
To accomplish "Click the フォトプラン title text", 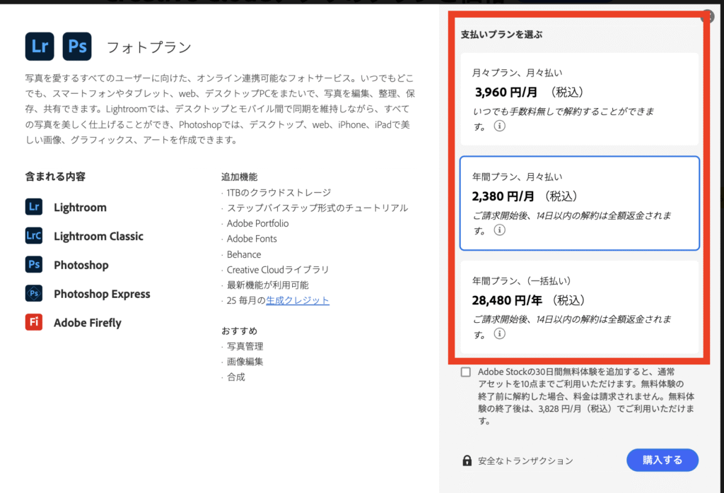I will tap(148, 47).
